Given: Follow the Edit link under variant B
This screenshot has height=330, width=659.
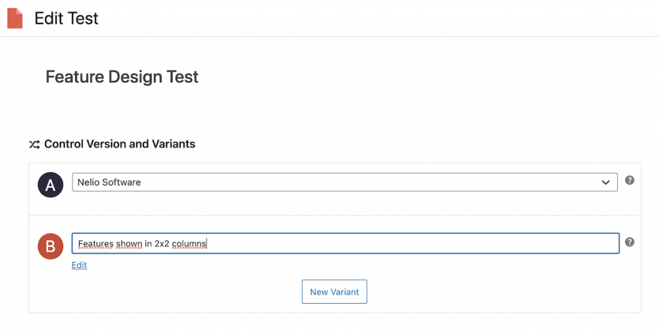Looking at the screenshot, I should point(79,265).
